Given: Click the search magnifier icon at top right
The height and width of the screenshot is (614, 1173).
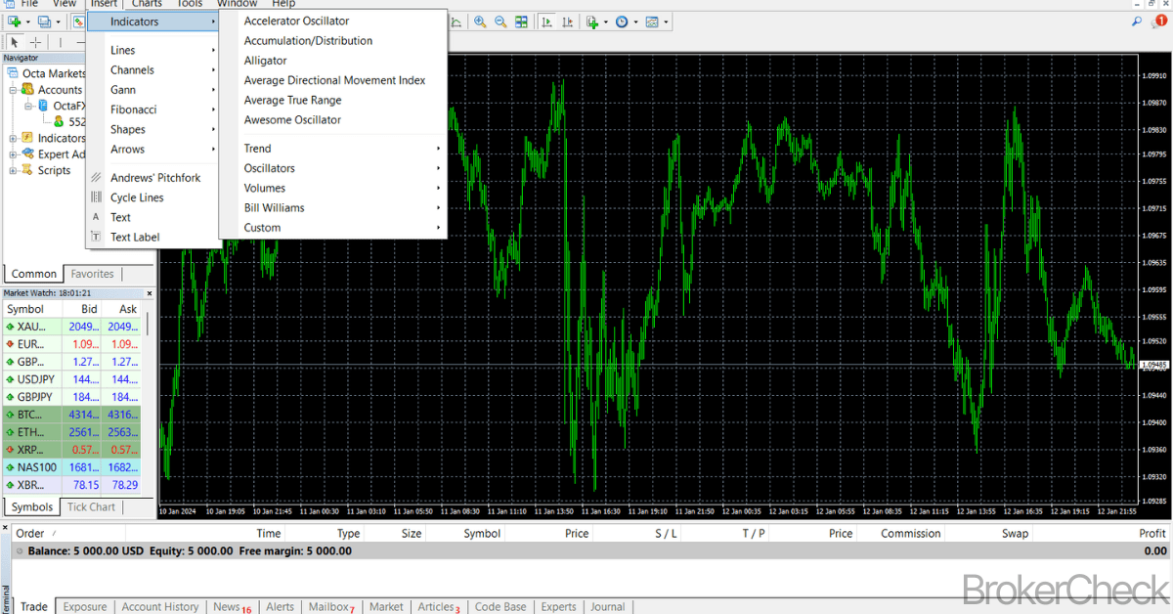Looking at the screenshot, I should coord(1139,21).
